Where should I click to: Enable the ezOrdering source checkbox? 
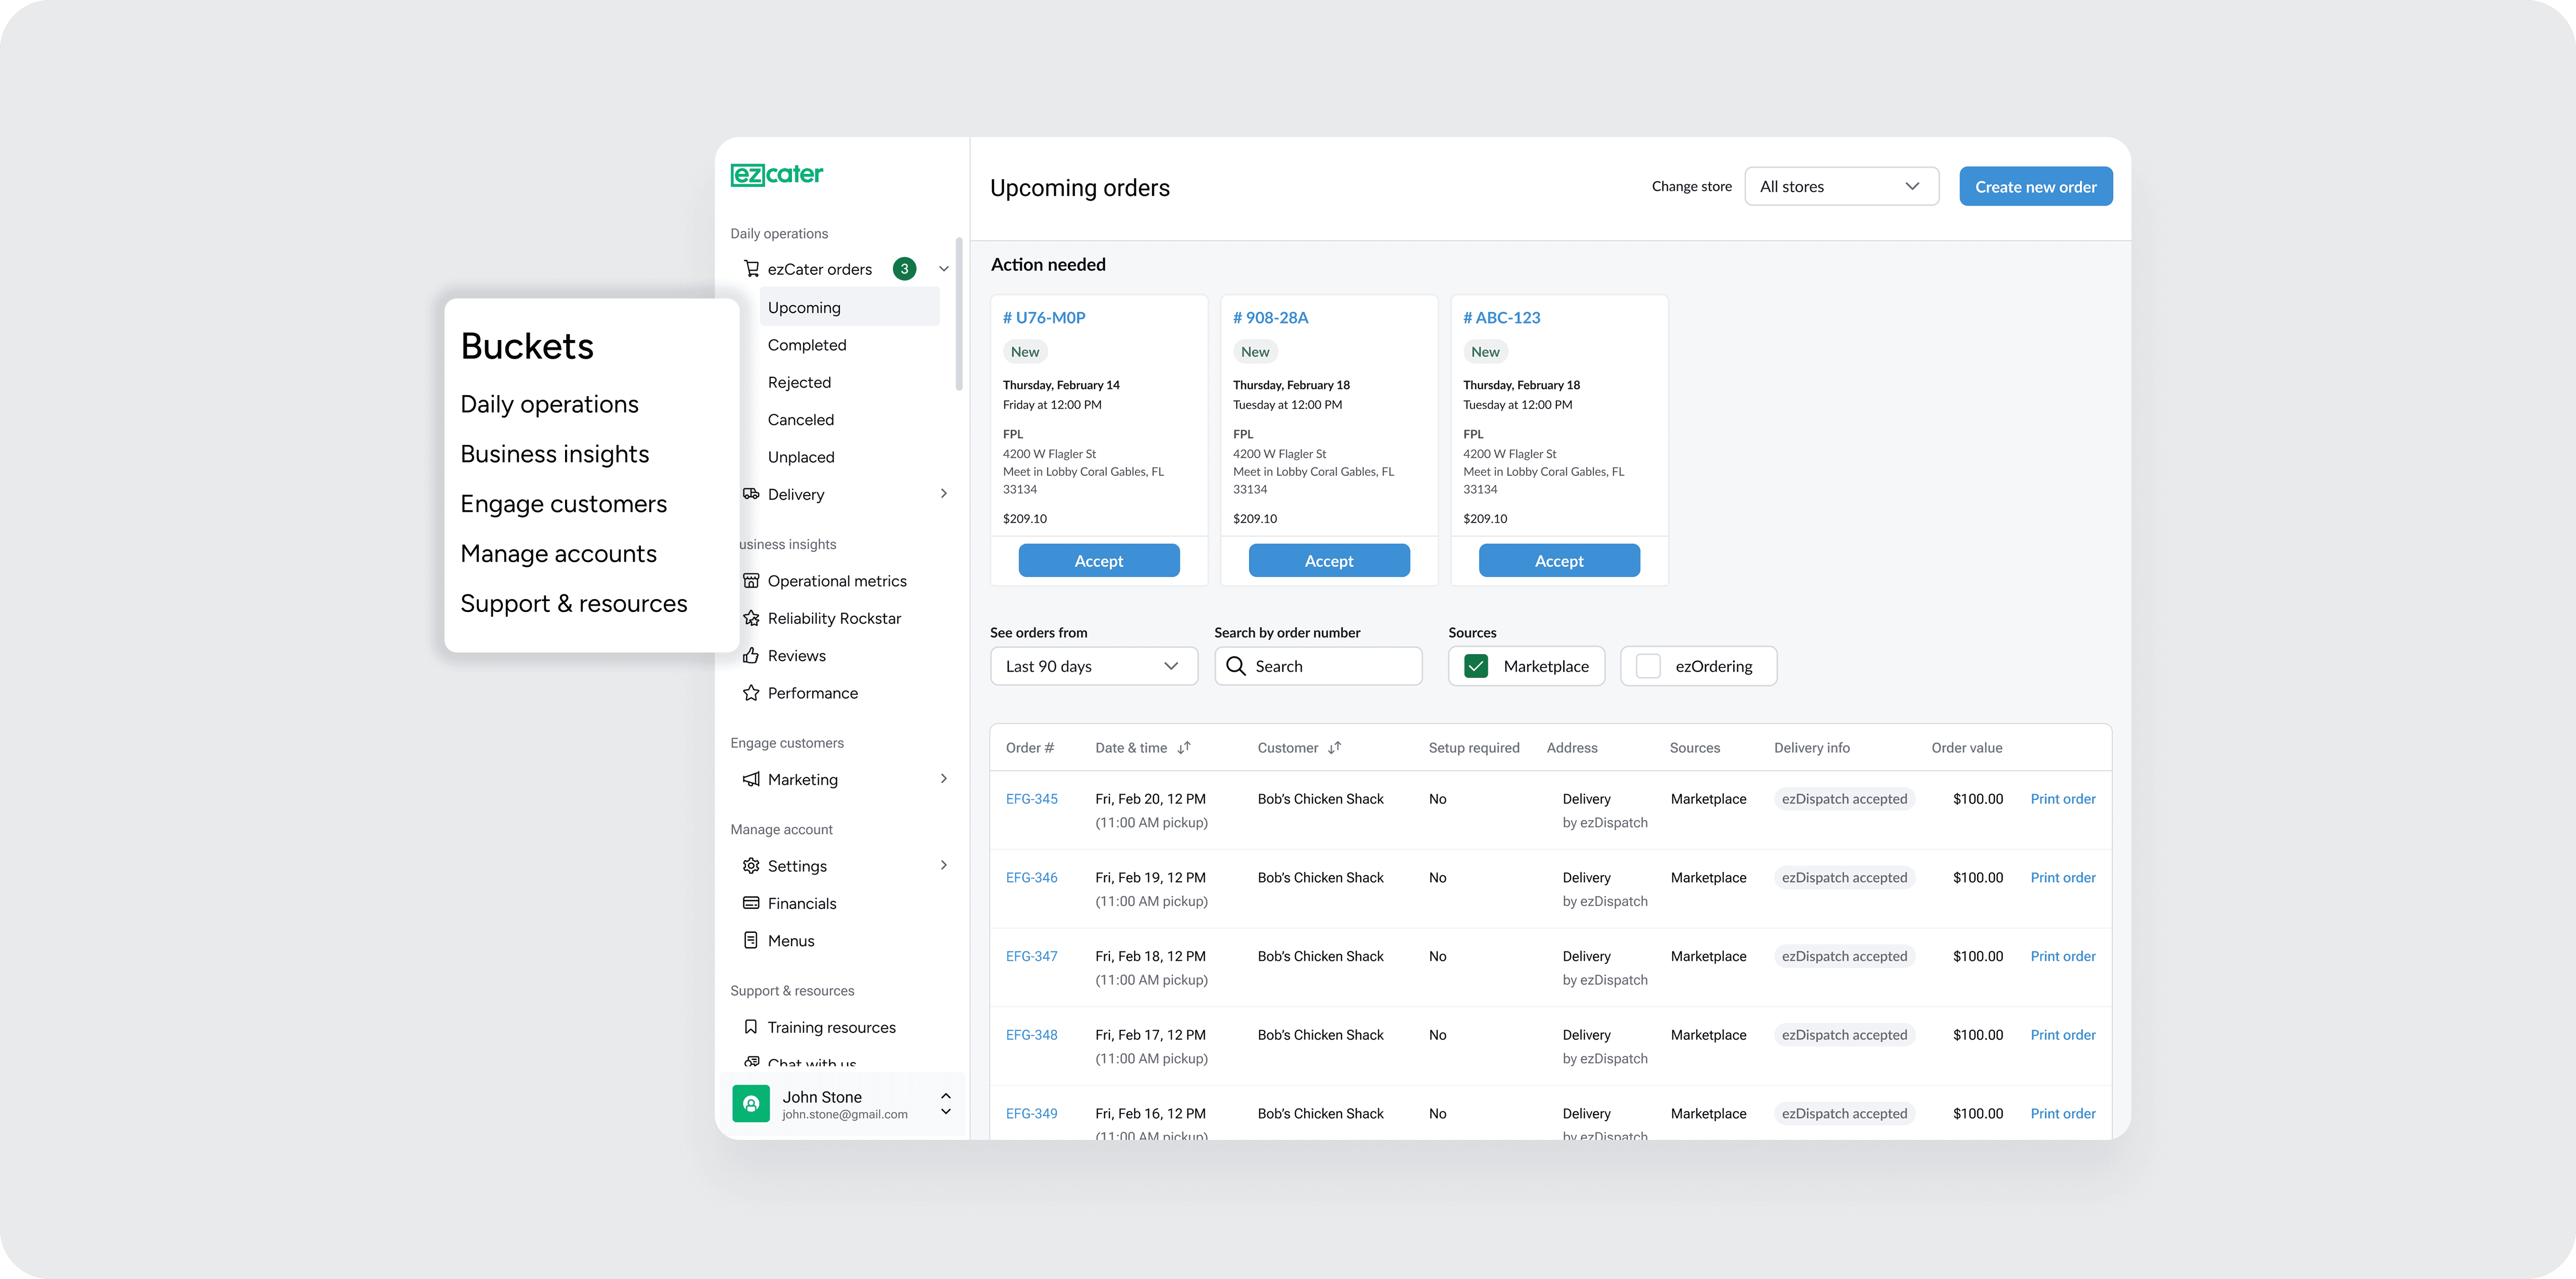(1648, 666)
